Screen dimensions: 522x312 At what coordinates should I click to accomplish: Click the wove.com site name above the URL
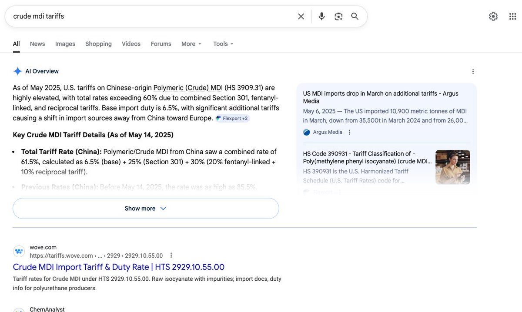43,247
